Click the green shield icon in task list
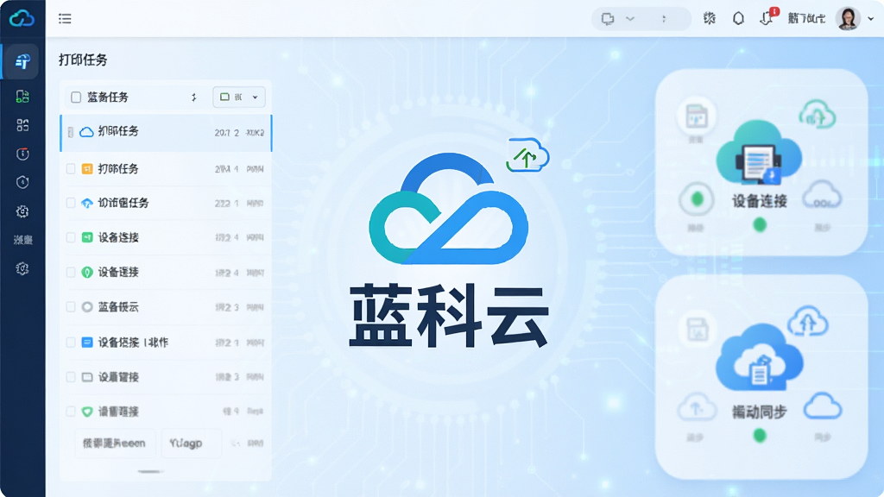The height and width of the screenshot is (497, 884). (87, 412)
